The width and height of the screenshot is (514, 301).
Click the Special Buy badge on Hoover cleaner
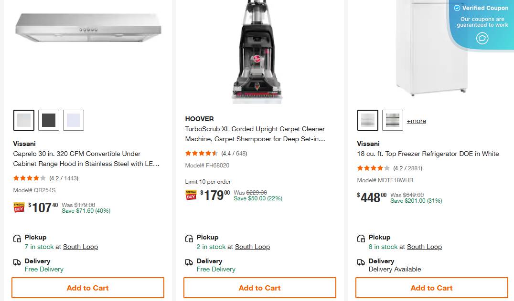point(191,195)
